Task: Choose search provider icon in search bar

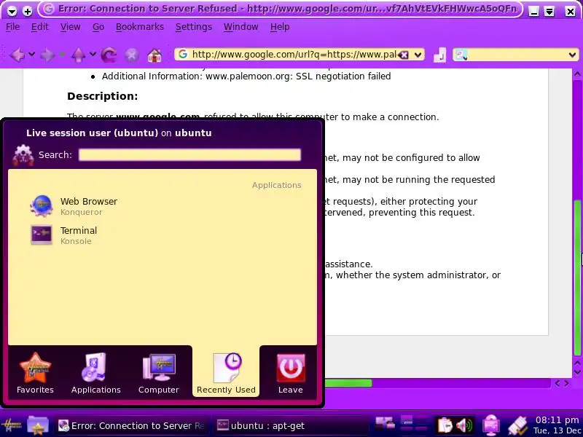Action: (461, 55)
